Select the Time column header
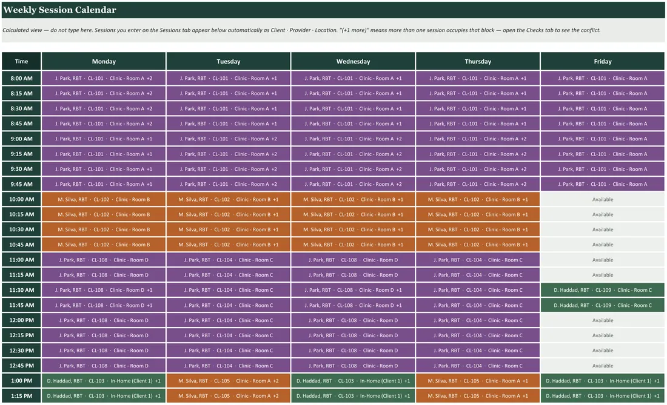This screenshot has height=405, width=667. (21, 61)
